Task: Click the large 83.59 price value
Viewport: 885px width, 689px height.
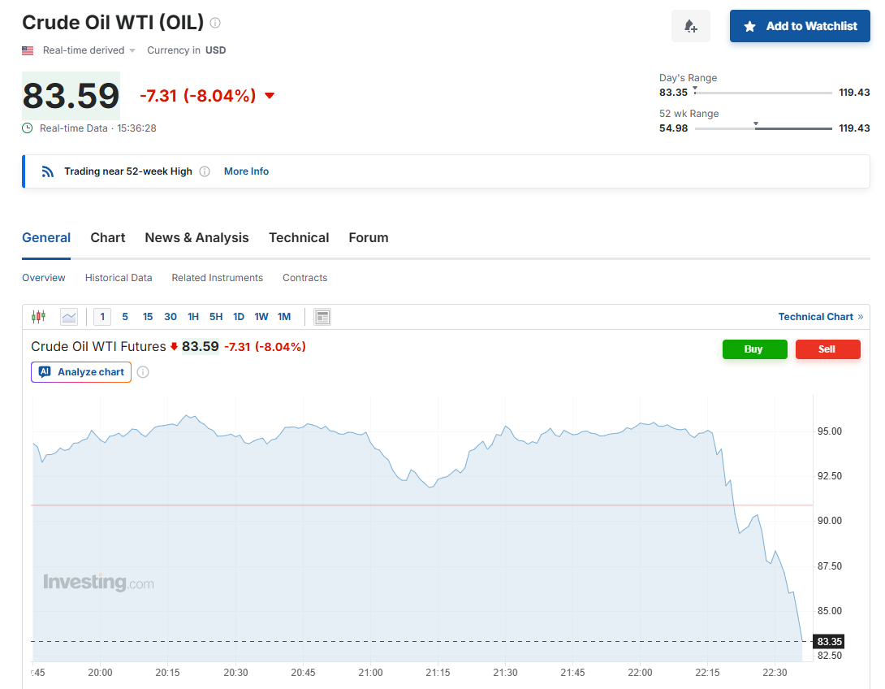Action: coord(71,95)
